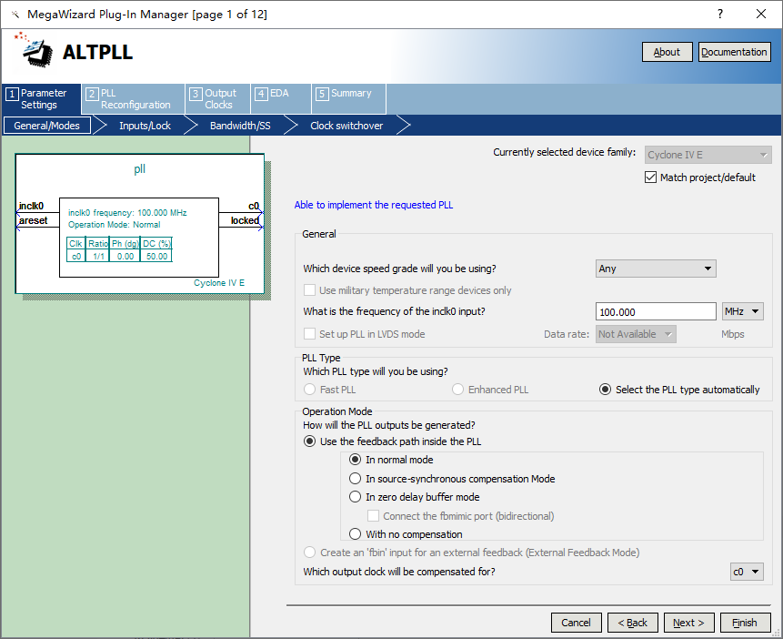
Task: Select the General/Modes sub-page
Action: click(x=47, y=126)
